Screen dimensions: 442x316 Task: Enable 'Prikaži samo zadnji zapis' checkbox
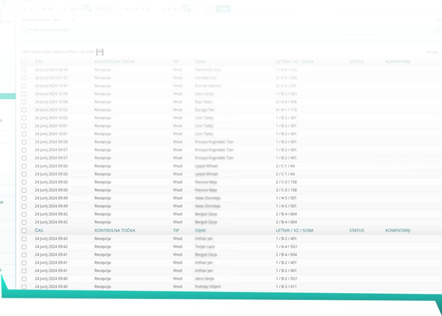pos(24,30)
